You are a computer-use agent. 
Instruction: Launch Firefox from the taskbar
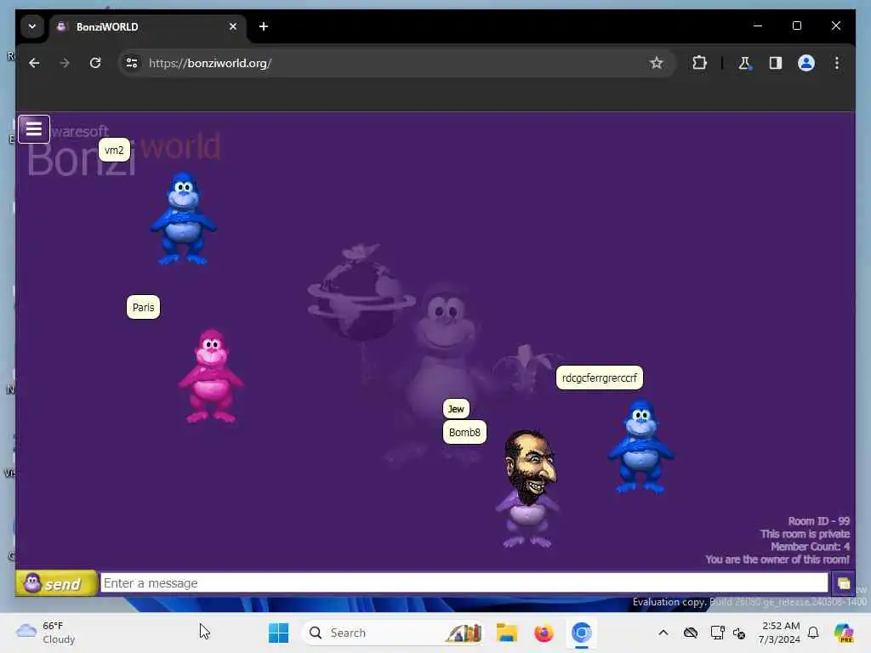pos(544,633)
